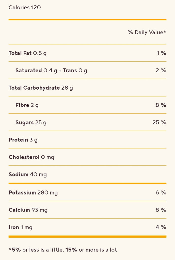Select the 6 % potassium daily value
175x260 pixels.
(x=161, y=193)
